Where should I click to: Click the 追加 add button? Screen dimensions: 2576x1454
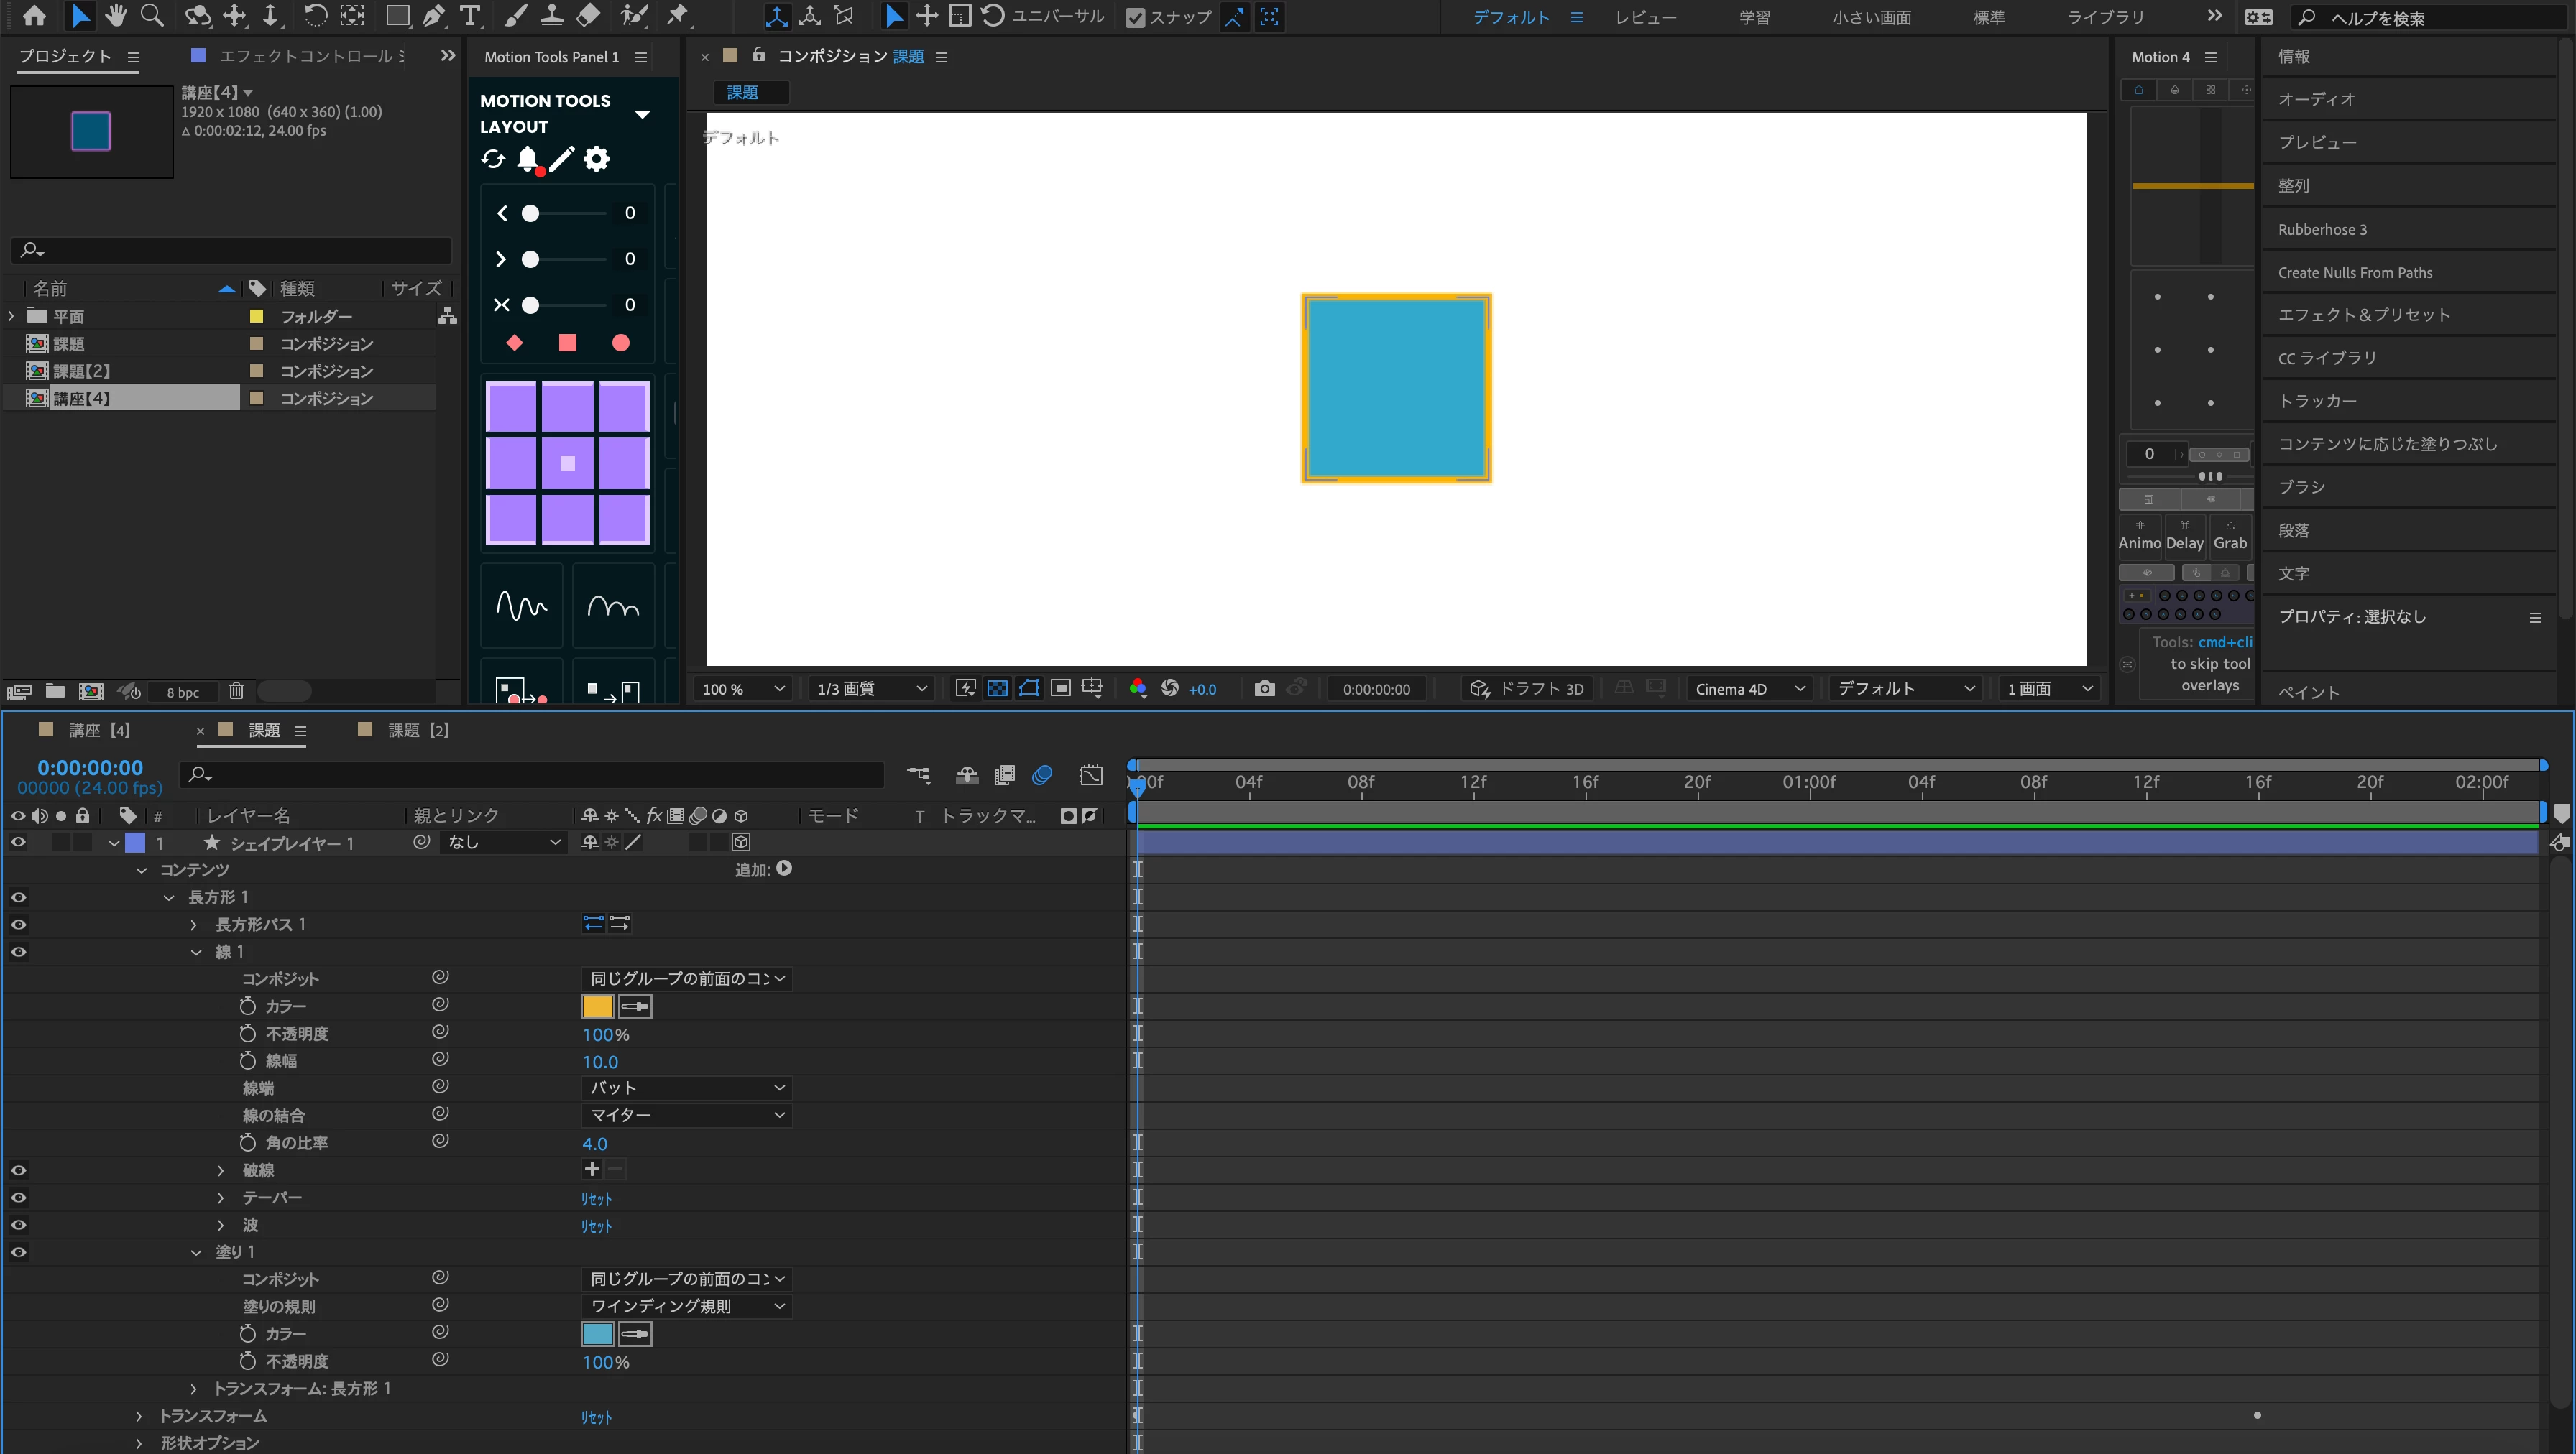(x=784, y=869)
